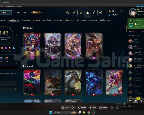144x115 pixels.
Task: Open the Collection backpack icon
Action: pyautogui.click(x=87, y=13)
